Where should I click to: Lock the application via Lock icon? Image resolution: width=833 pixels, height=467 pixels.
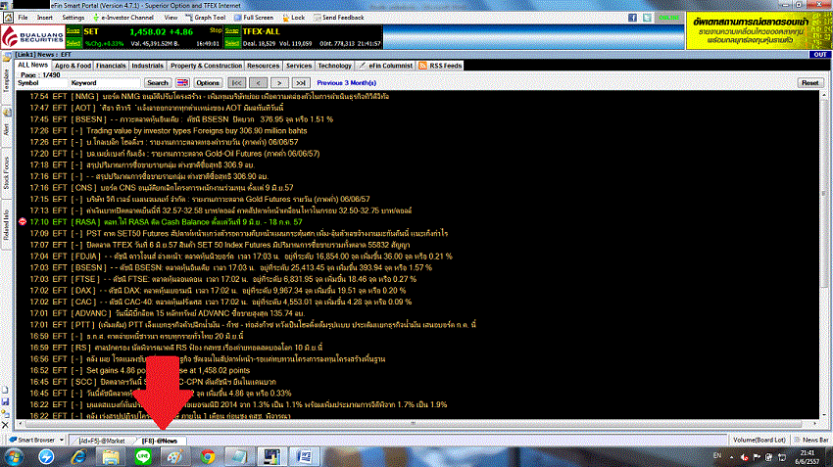tap(294, 18)
